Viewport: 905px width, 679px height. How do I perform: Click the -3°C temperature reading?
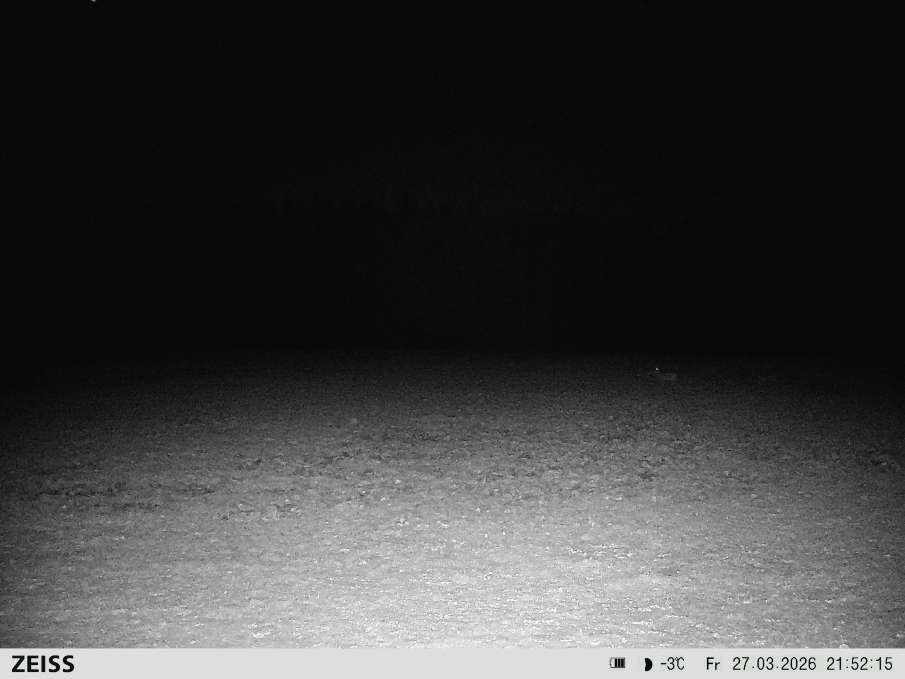pos(672,664)
